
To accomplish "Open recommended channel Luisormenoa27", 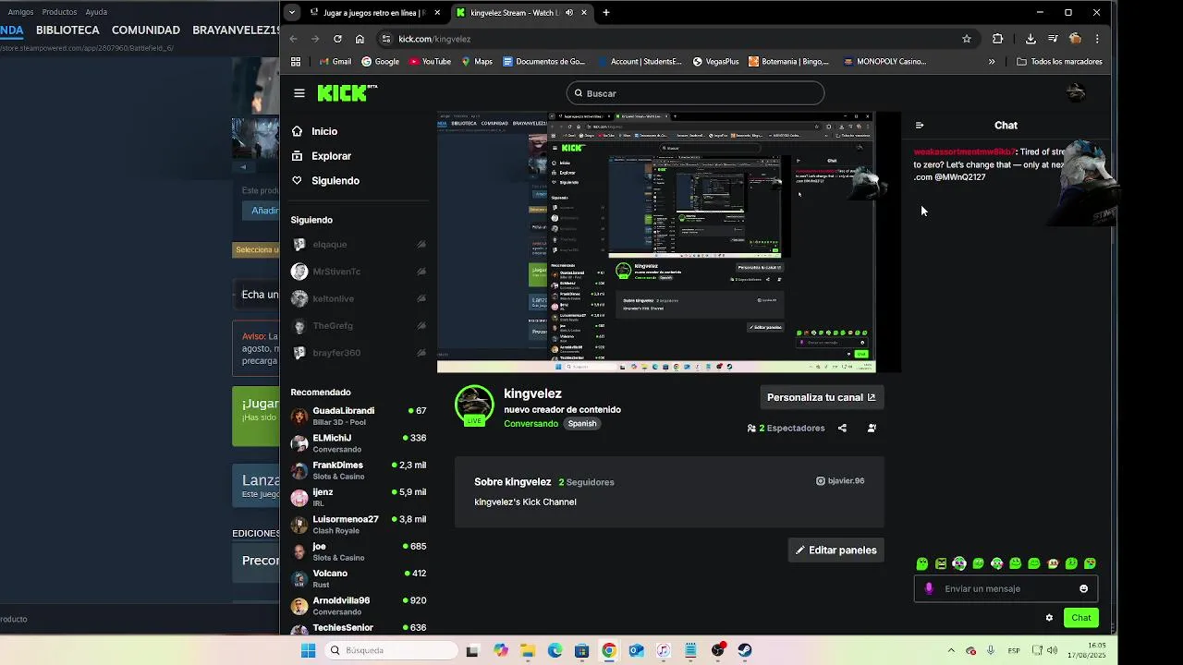I will pyautogui.click(x=359, y=525).
